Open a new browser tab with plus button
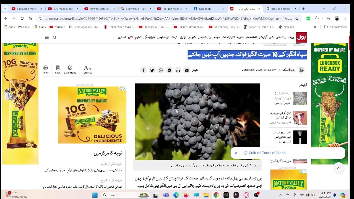The image size is (354, 199). pos(303,9)
